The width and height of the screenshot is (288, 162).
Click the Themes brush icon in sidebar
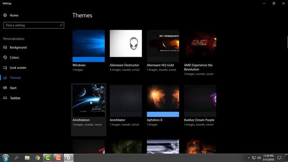tap(5, 78)
